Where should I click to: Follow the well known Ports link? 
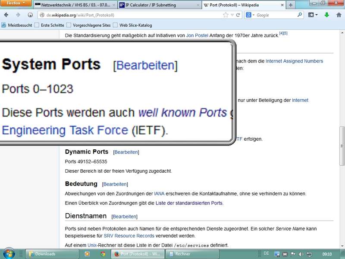pyautogui.click(x=182, y=112)
